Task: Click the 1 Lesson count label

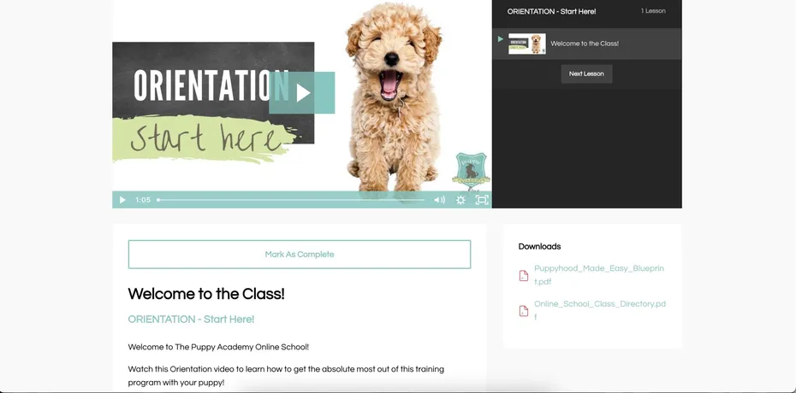Action: [653, 11]
